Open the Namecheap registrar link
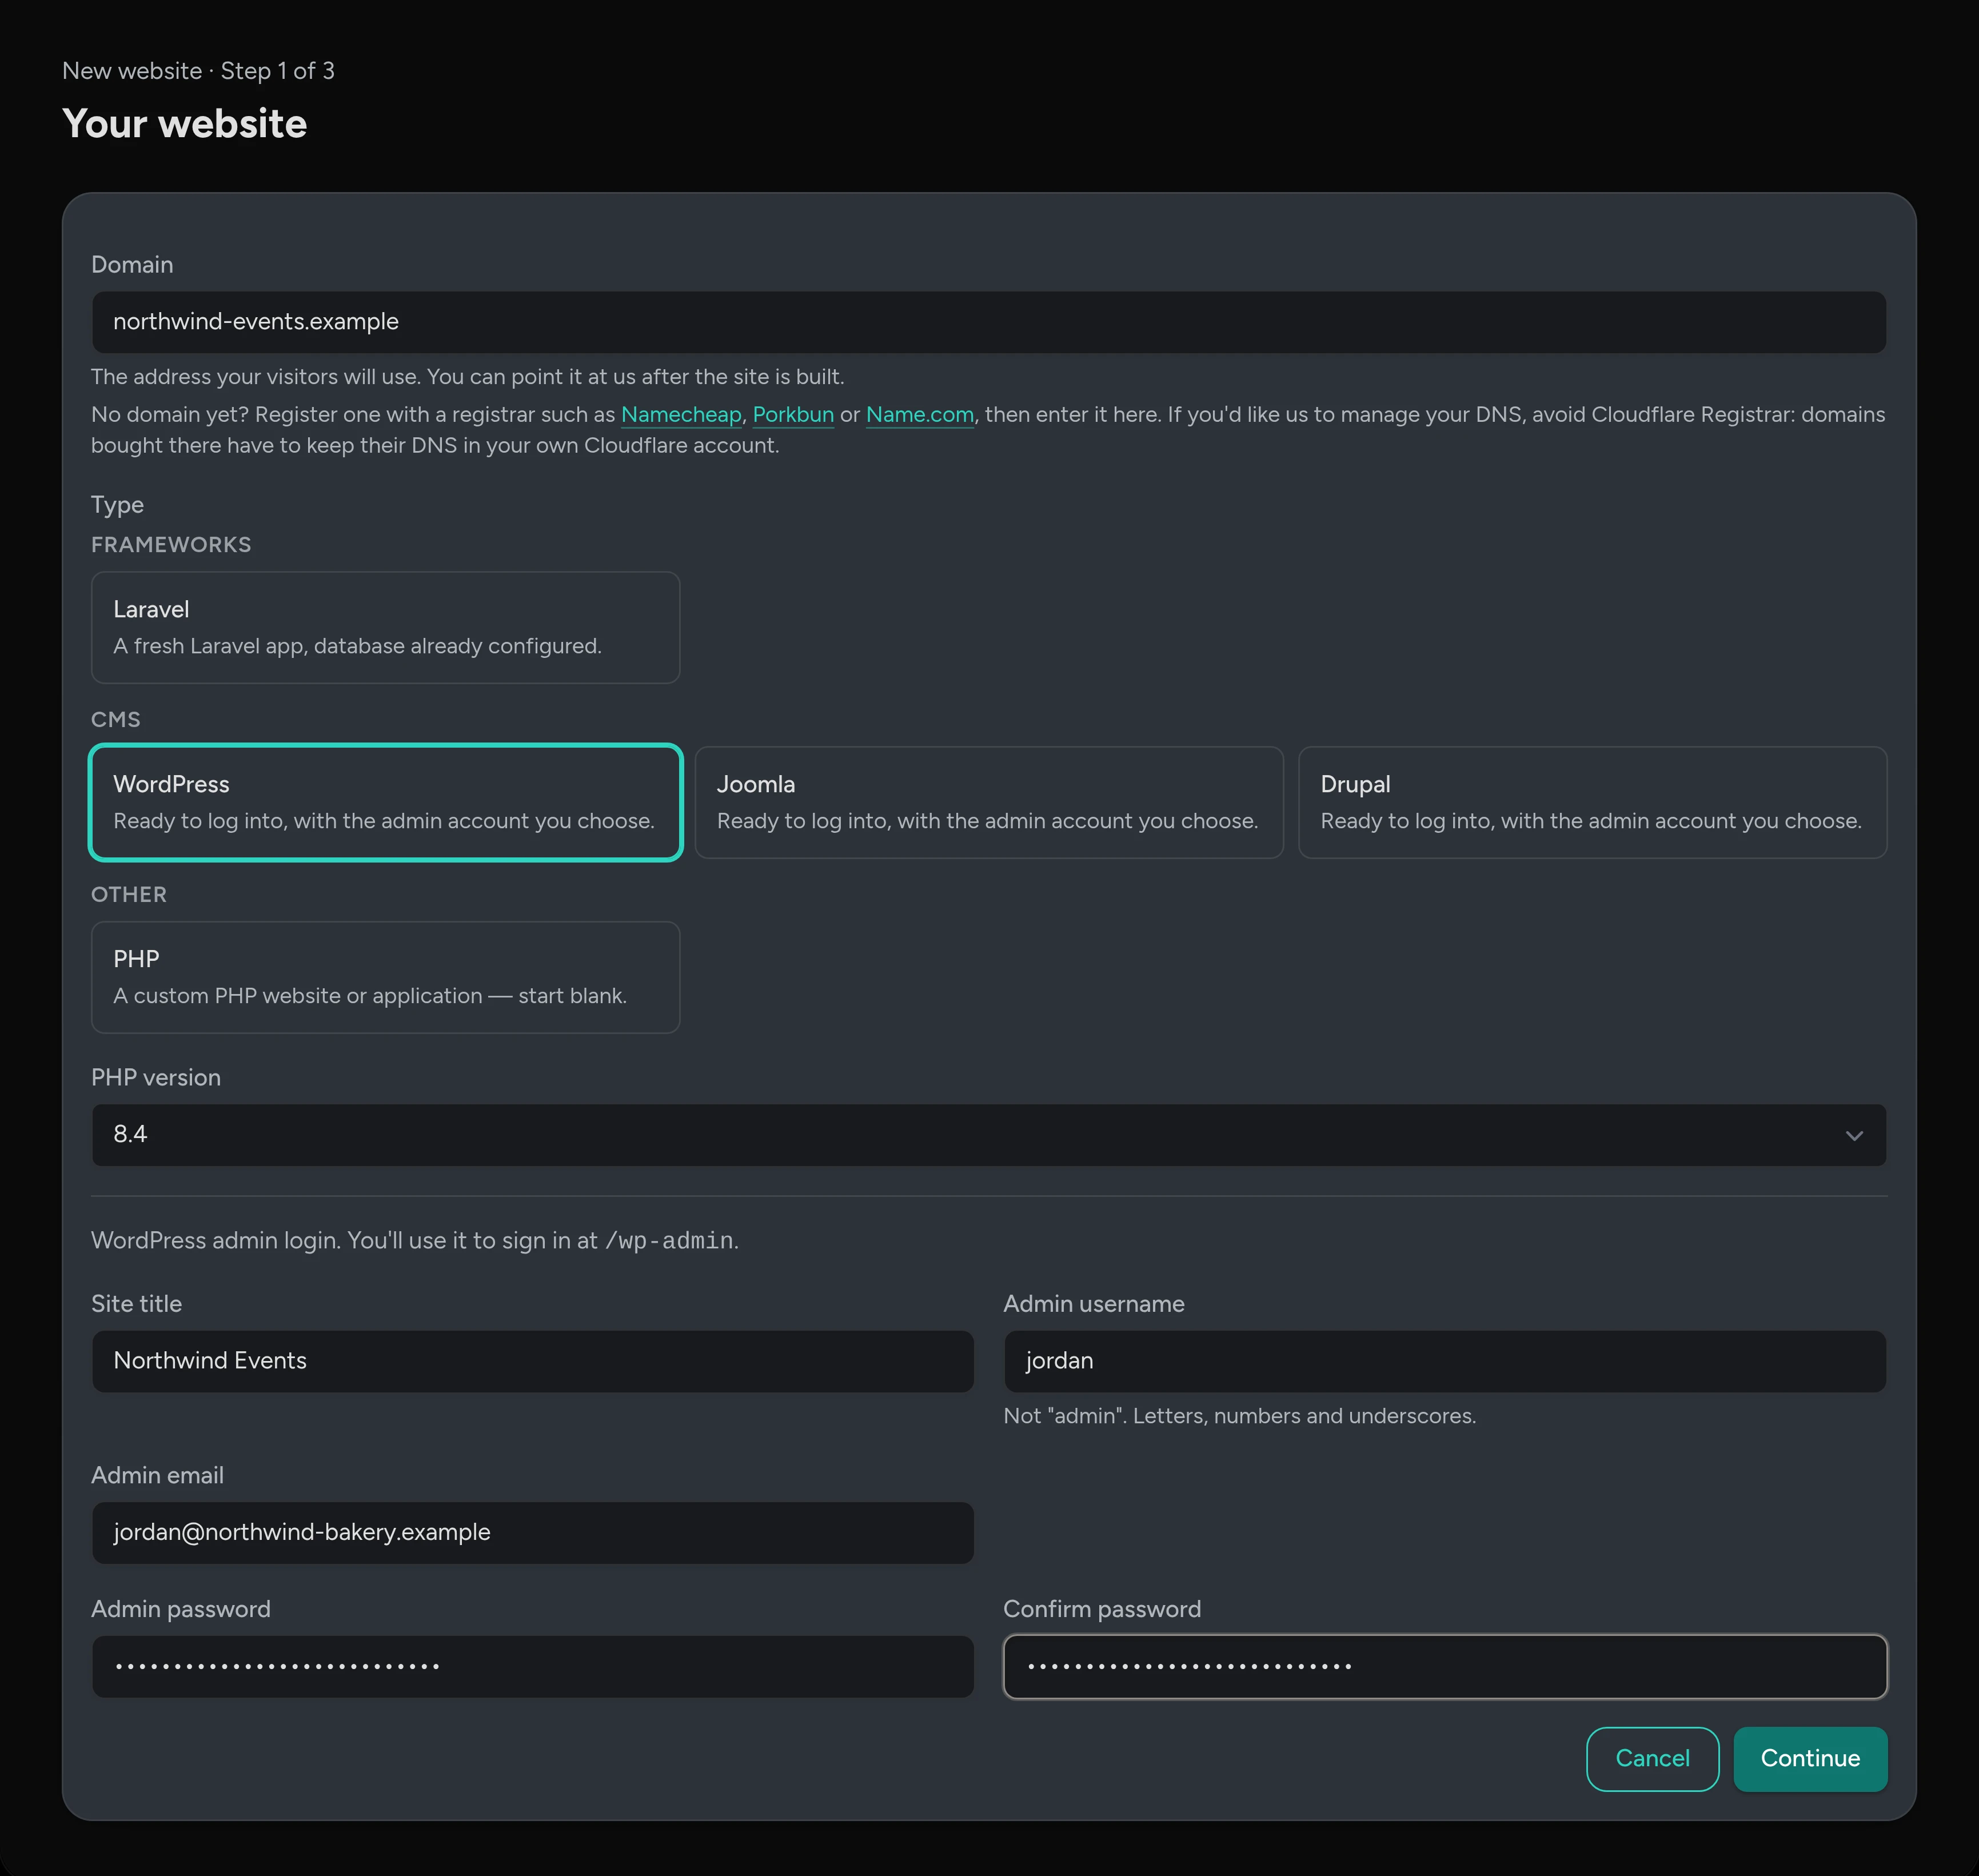Viewport: 1979px width, 1876px height. [x=681, y=414]
